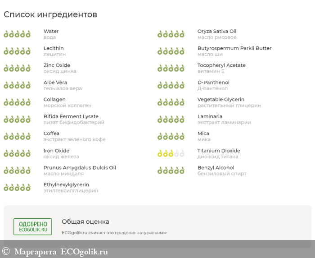This screenshot has height=258, width=315.
Task: Click the green ОДОБРЕНО ECOGOLIK.RU badge
Action: 32,226
